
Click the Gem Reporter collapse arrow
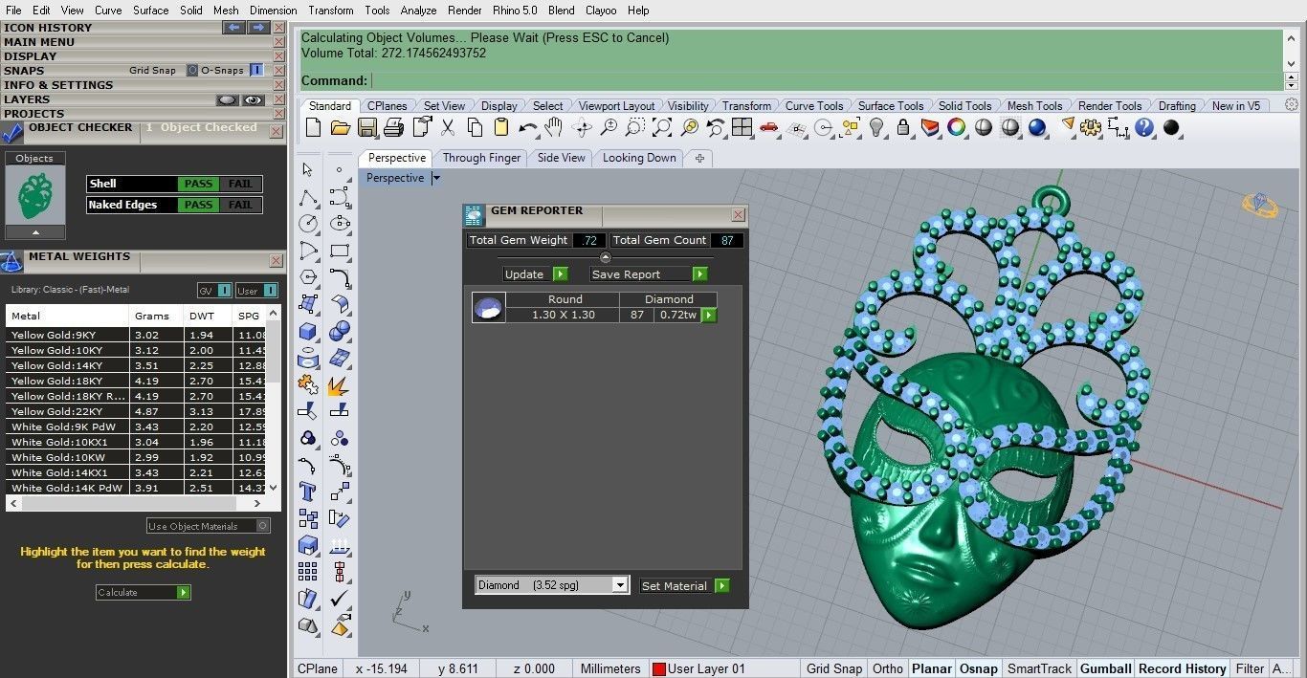pos(605,257)
